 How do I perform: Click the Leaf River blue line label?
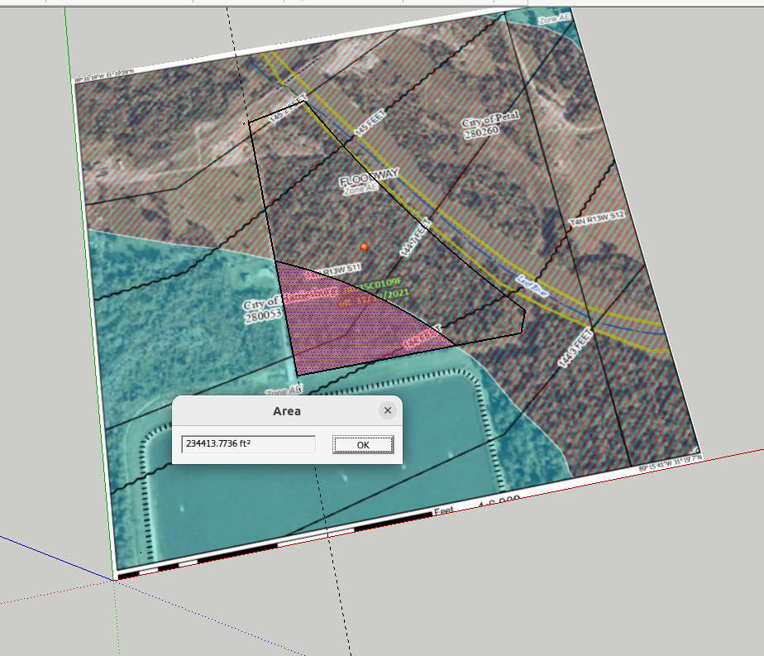532,286
